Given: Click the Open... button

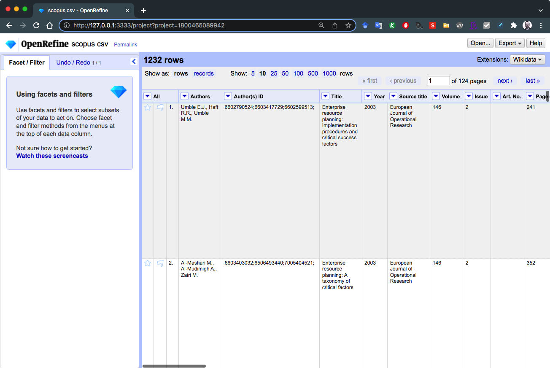Looking at the screenshot, I should point(480,43).
